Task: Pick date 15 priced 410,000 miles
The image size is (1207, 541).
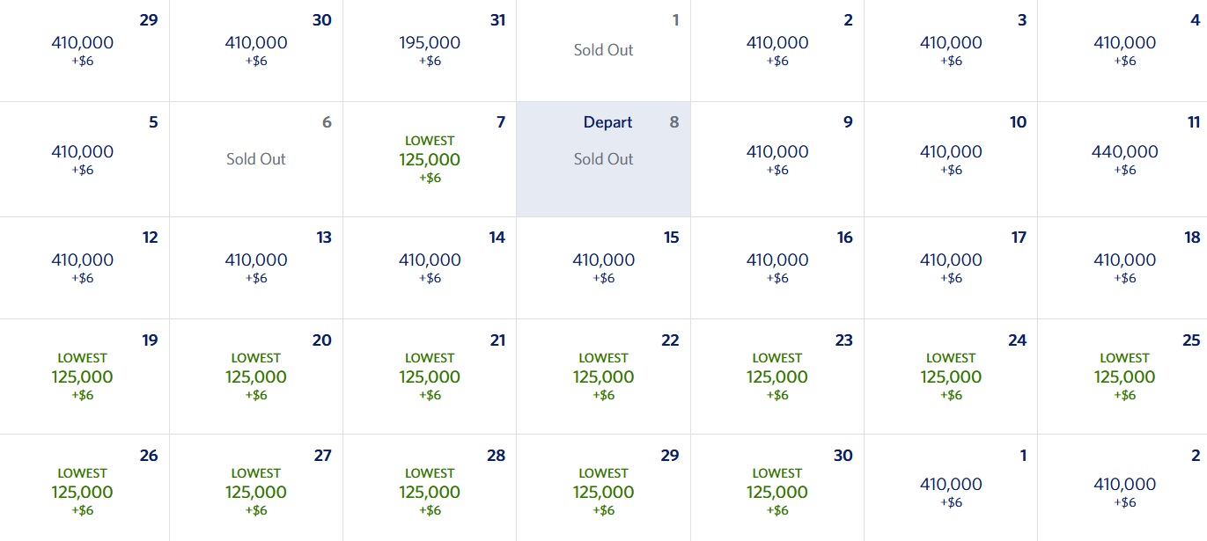Action: coord(603,264)
